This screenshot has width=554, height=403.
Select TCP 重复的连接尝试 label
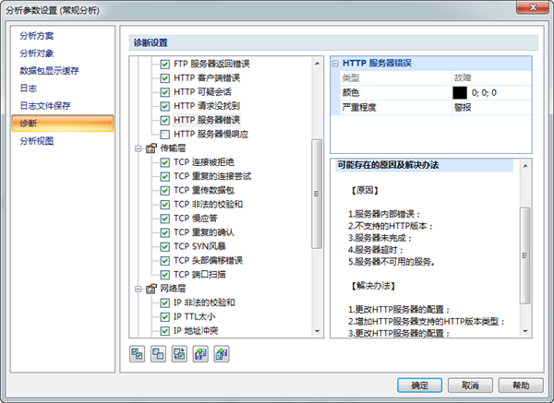click(x=212, y=176)
